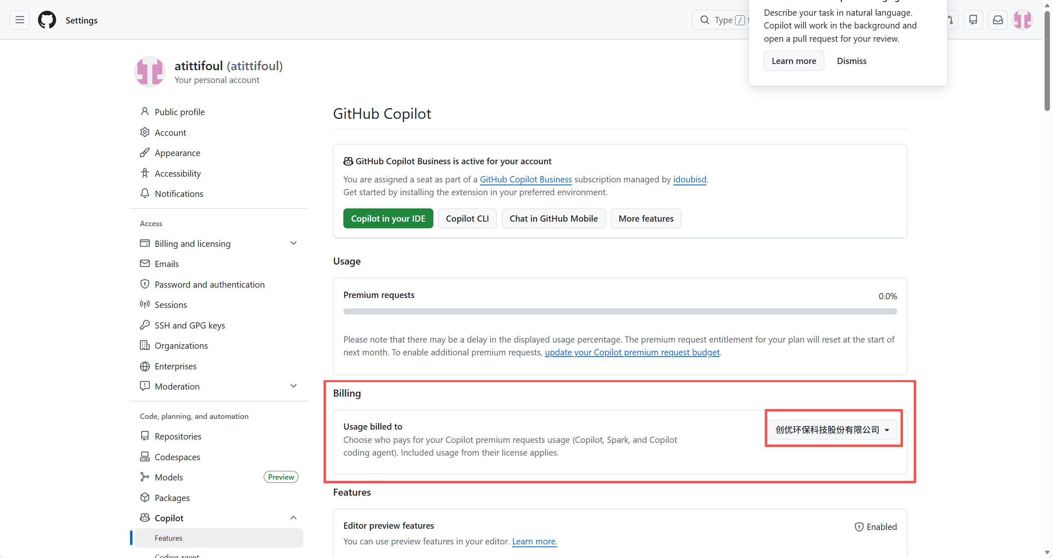Click the Accessibility figure icon
The image size is (1052, 558).
pyautogui.click(x=144, y=173)
